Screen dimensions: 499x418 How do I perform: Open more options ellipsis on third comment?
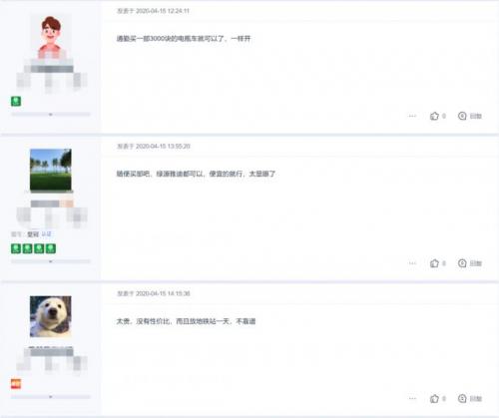(412, 398)
